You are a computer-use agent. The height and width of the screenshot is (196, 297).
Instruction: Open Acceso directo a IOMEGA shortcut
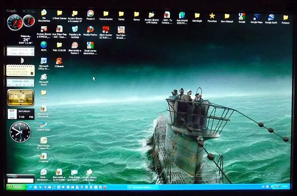click(44, 32)
